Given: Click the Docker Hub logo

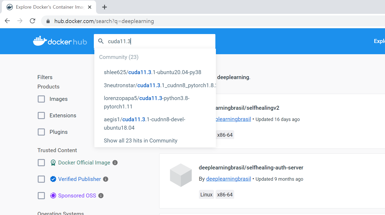Looking at the screenshot, I should point(60,41).
